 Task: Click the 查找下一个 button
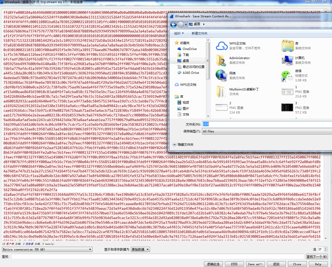317,257
